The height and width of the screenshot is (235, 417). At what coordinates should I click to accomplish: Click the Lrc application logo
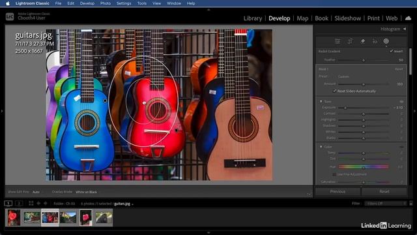(10, 16)
